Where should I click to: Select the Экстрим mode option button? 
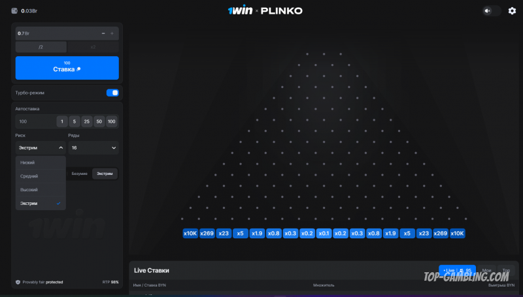pyautogui.click(x=105, y=173)
